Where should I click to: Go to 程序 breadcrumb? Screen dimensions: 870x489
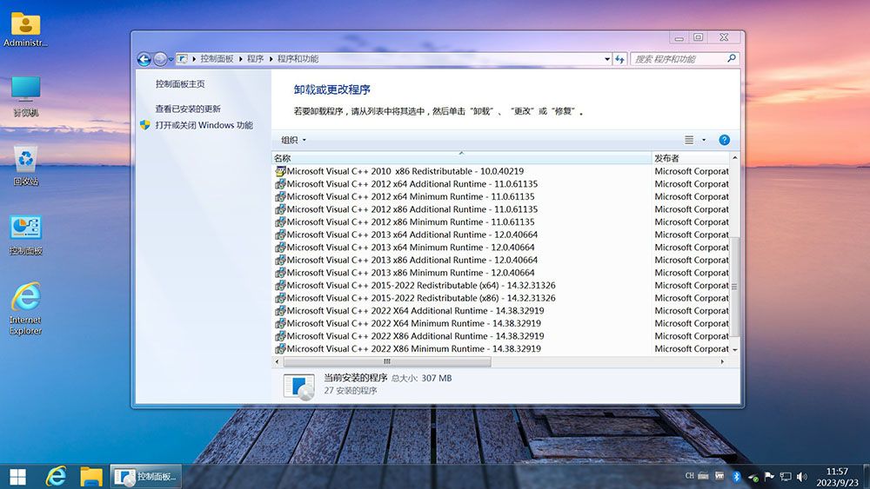click(255, 59)
